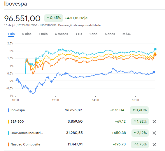Click the +196,73 change value
Image resolution: width=165 pixels, height=151 pixels.
[x=119, y=144]
